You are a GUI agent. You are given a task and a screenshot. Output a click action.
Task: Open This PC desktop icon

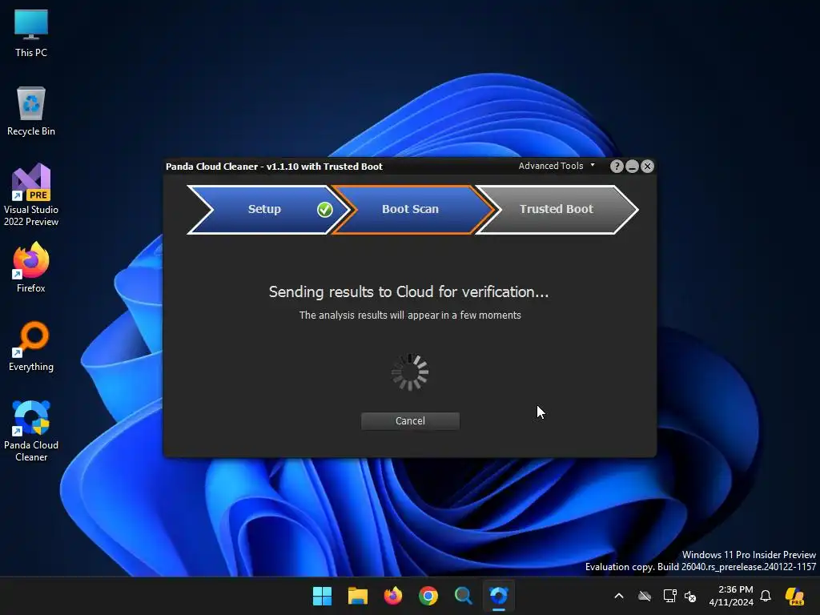31,34
